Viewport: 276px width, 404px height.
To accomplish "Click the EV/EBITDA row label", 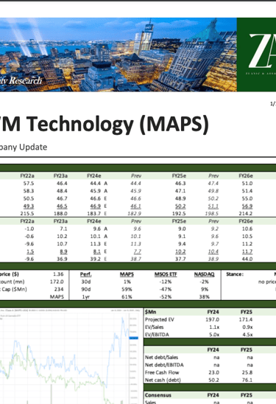I will (x=157, y=335).
